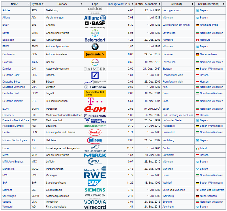The width and height of the screenshot is (227, 211).
Task: Sort by Sitz (Bundesland) header
Action: [210, 4]
